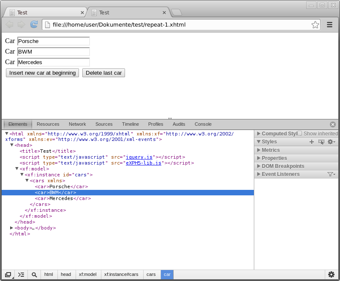Open the Chrome hamburger menu
Image resolution: width=340 pixels, height=281 pixels.
click(329, 25)
